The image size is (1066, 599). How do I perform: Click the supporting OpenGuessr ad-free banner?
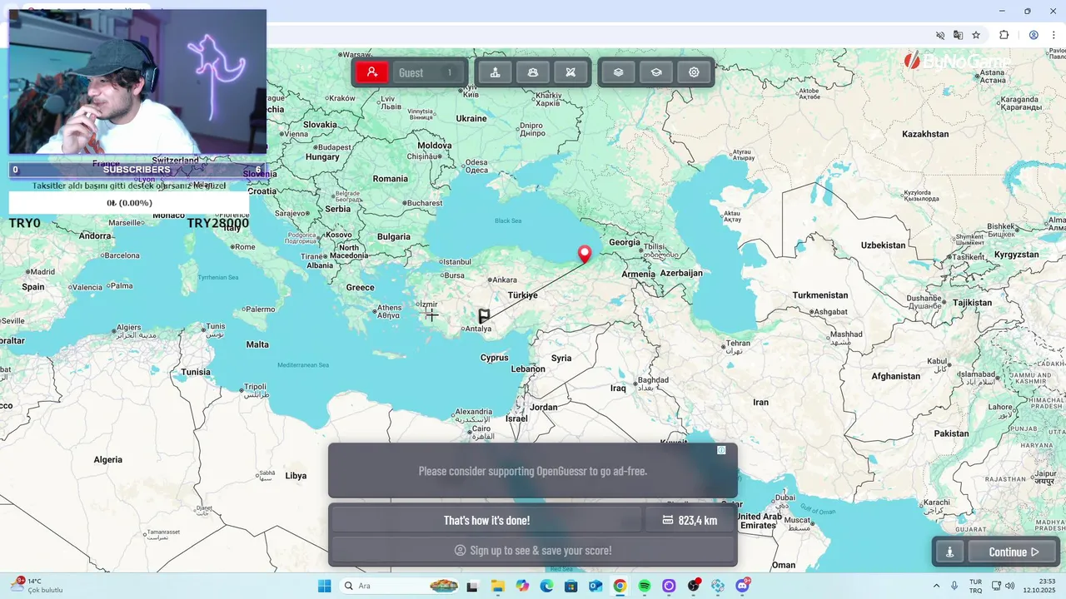(533, 471)
